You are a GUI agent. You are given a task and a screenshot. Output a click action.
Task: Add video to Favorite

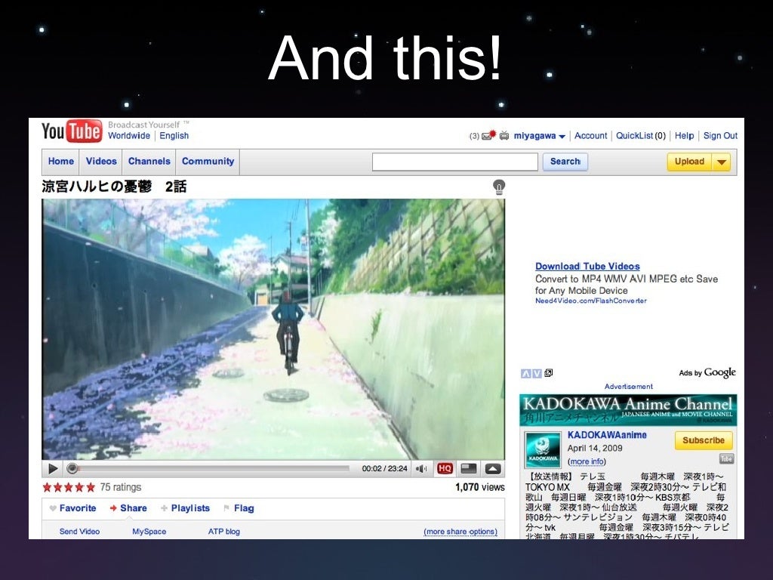click(72, 508)
